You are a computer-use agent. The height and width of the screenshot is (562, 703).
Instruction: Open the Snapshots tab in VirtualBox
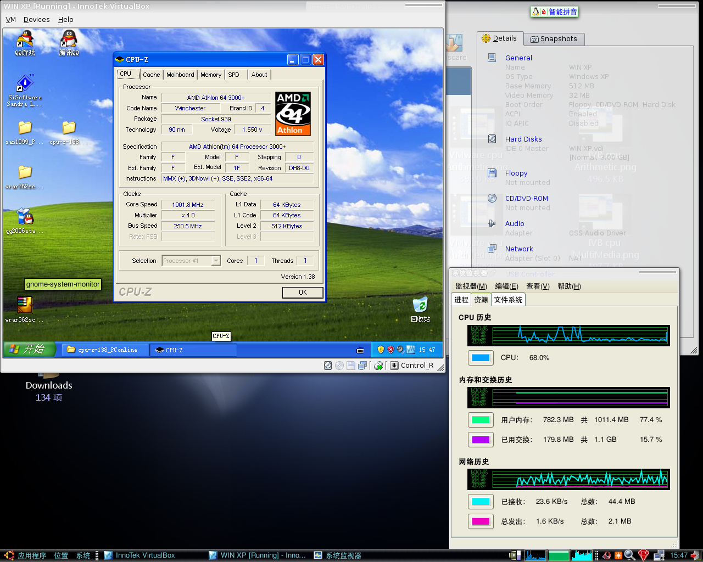pyautogui.click(x=554, y=39)
